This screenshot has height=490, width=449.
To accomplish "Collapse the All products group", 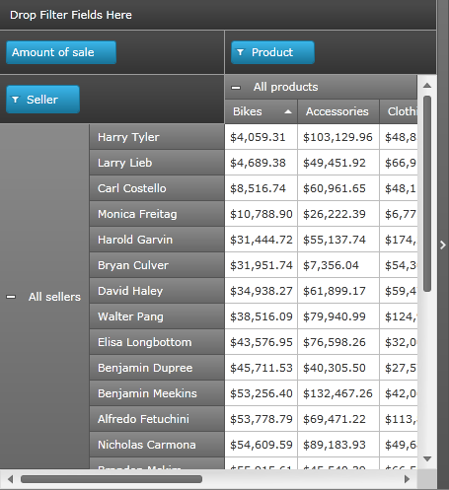I will tap(236, 88).
